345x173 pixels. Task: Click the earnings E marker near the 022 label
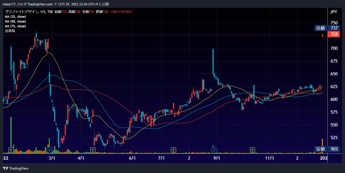[11, 150]
